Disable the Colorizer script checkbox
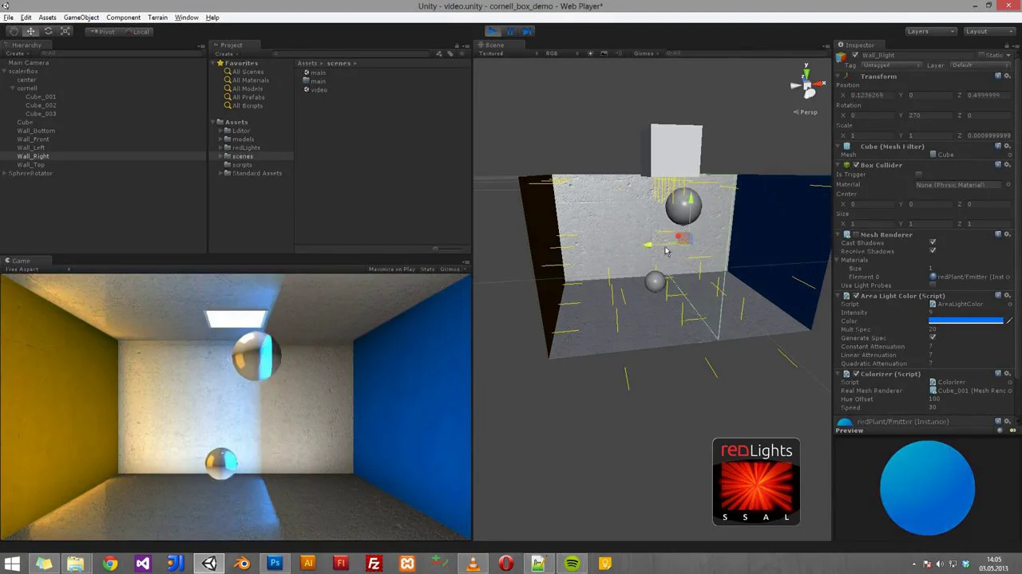The height and width of the screenshot is (574, 1022). click(x=856, y=374)
